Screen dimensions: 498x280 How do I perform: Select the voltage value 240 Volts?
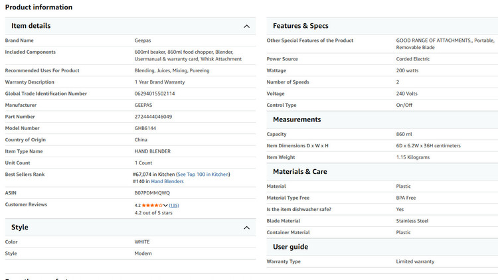click(406, 94)
